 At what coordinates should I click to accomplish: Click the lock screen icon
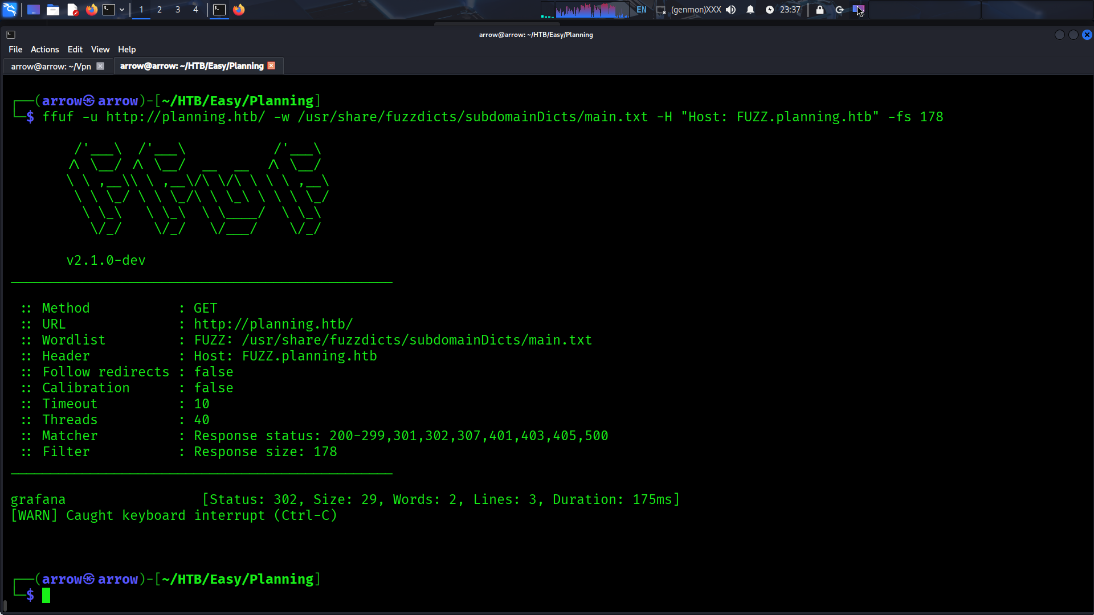coord(820,10)
